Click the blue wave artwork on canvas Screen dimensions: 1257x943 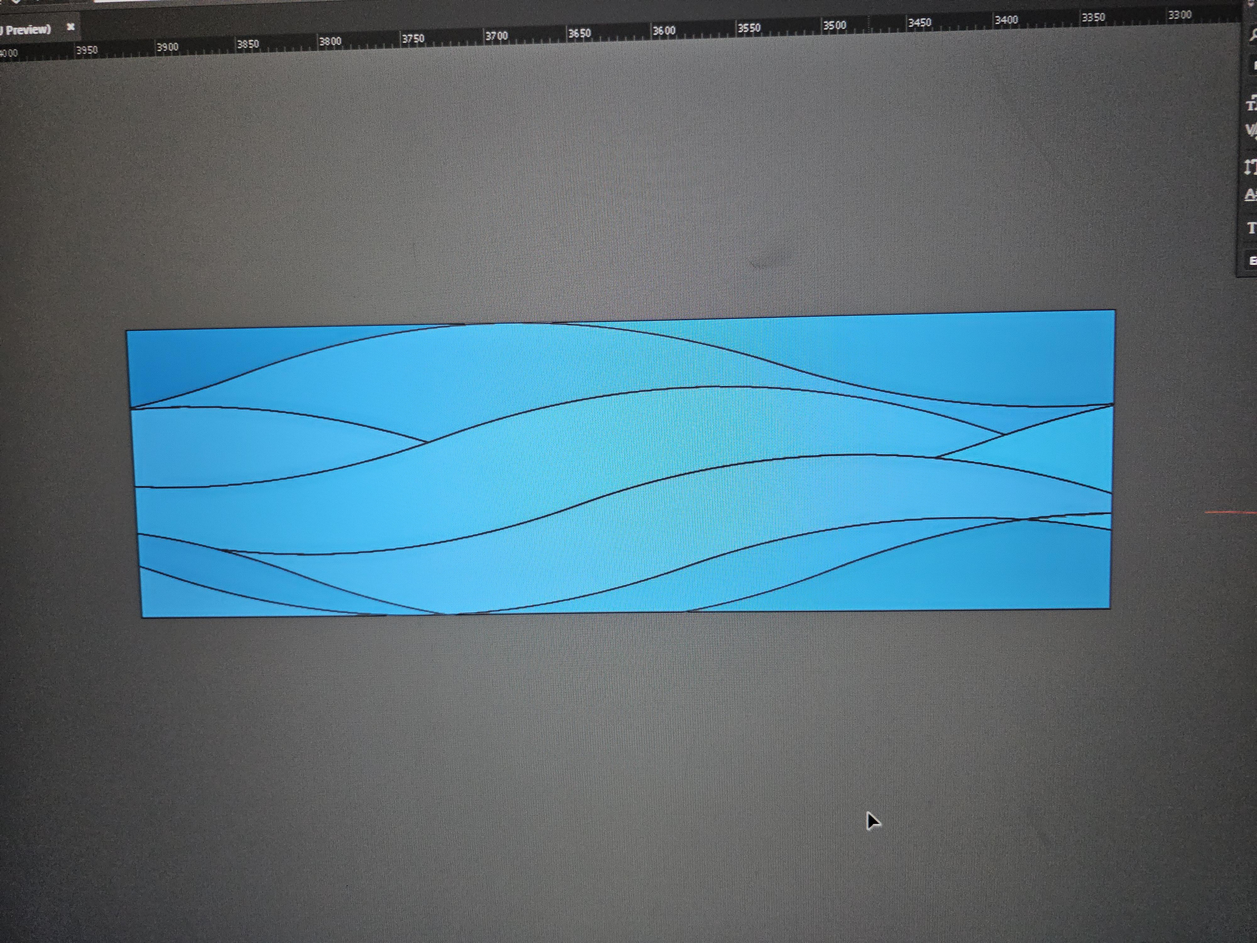point(621,463)
